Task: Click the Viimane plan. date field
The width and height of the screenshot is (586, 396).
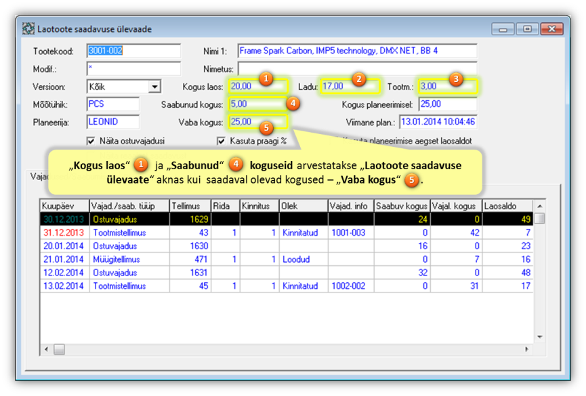Action: [x=438, y=122]
